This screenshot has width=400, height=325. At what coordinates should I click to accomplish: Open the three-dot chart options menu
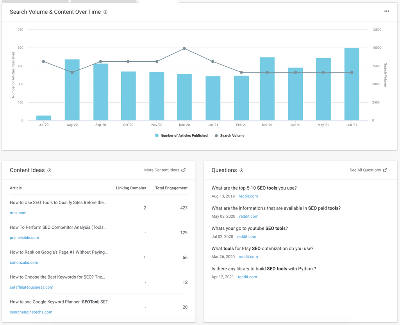click(386, 11)
